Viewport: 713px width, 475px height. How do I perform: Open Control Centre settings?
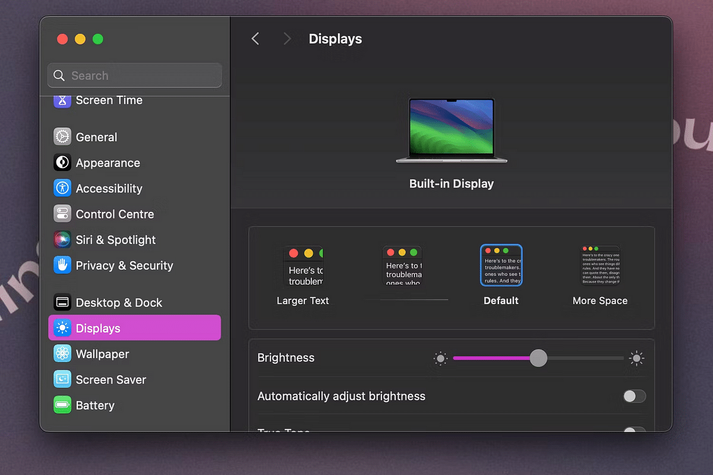coord(113,214)
